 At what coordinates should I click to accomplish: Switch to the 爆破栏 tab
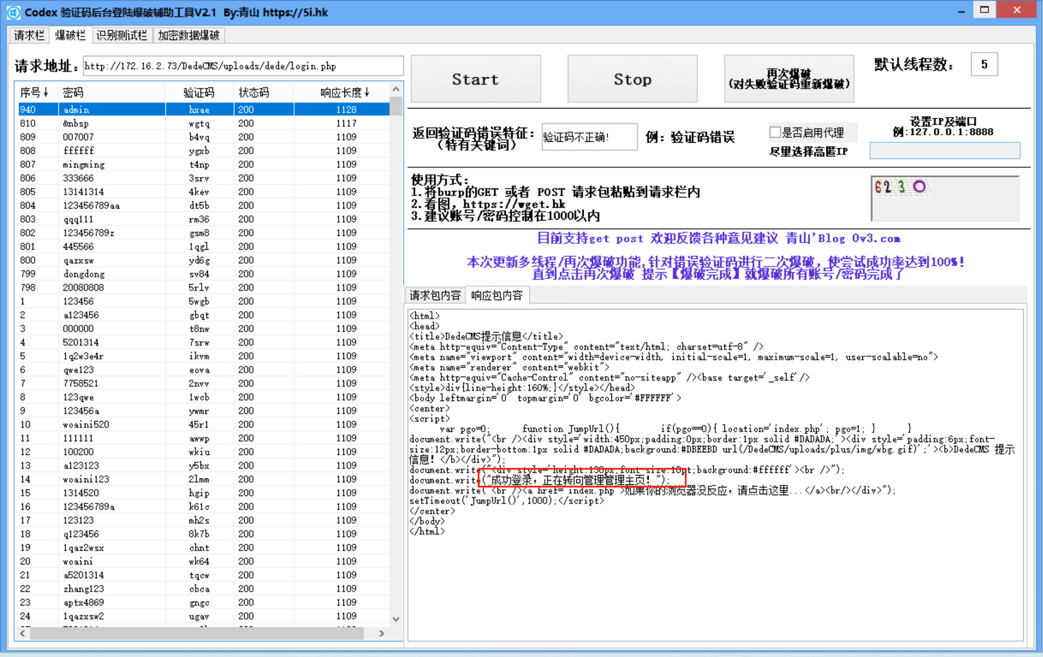[x=70, y=35]
